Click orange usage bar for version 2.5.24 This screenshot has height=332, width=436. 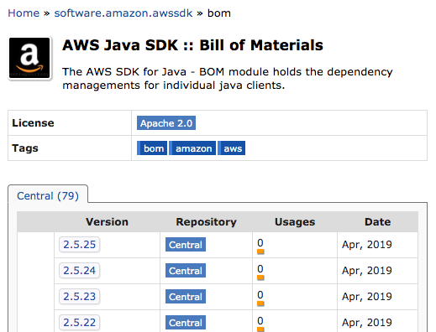pos(260,278)
